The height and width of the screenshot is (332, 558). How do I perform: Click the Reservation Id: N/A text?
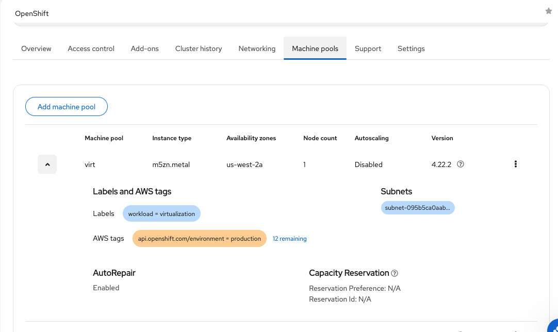pos(340,300)
